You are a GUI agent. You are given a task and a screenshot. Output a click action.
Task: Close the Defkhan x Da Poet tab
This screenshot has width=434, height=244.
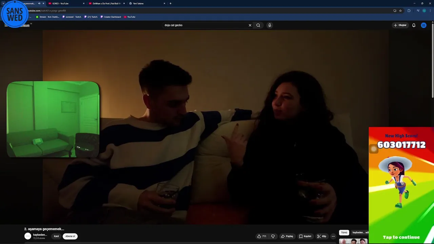click(x=124, y=3)
